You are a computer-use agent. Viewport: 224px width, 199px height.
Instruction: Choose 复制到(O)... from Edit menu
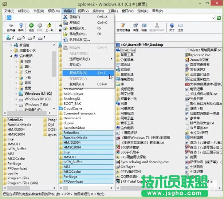(88, 28)
